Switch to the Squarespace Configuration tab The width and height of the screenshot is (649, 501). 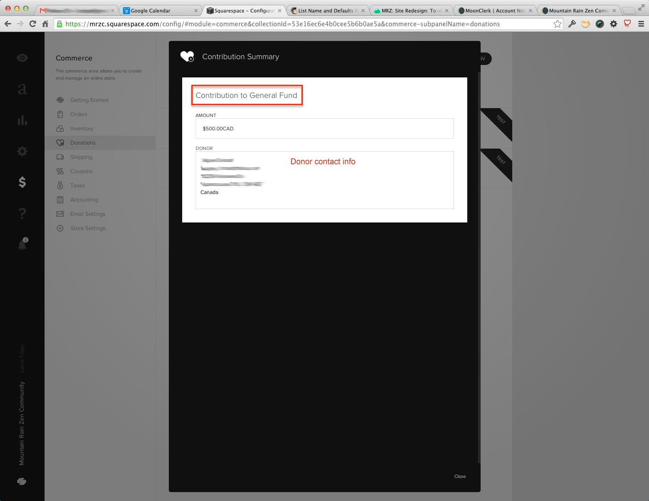pos(244,11)
